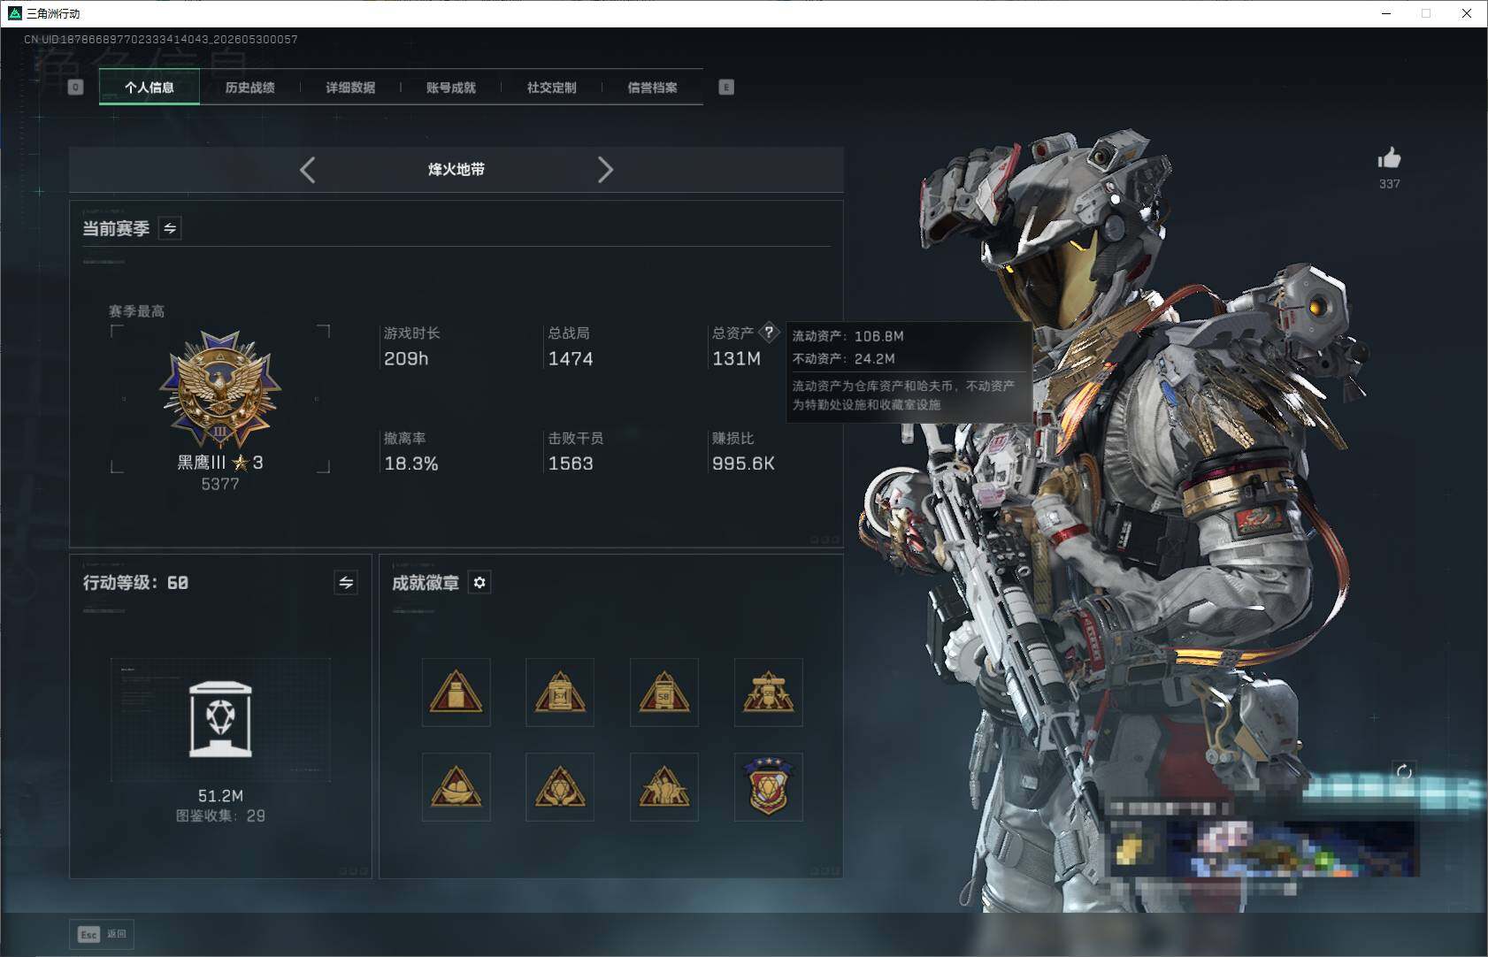Click the 当前赛季 heading
Viewport: 1488px width, 957px height.
tap(116, 228)
